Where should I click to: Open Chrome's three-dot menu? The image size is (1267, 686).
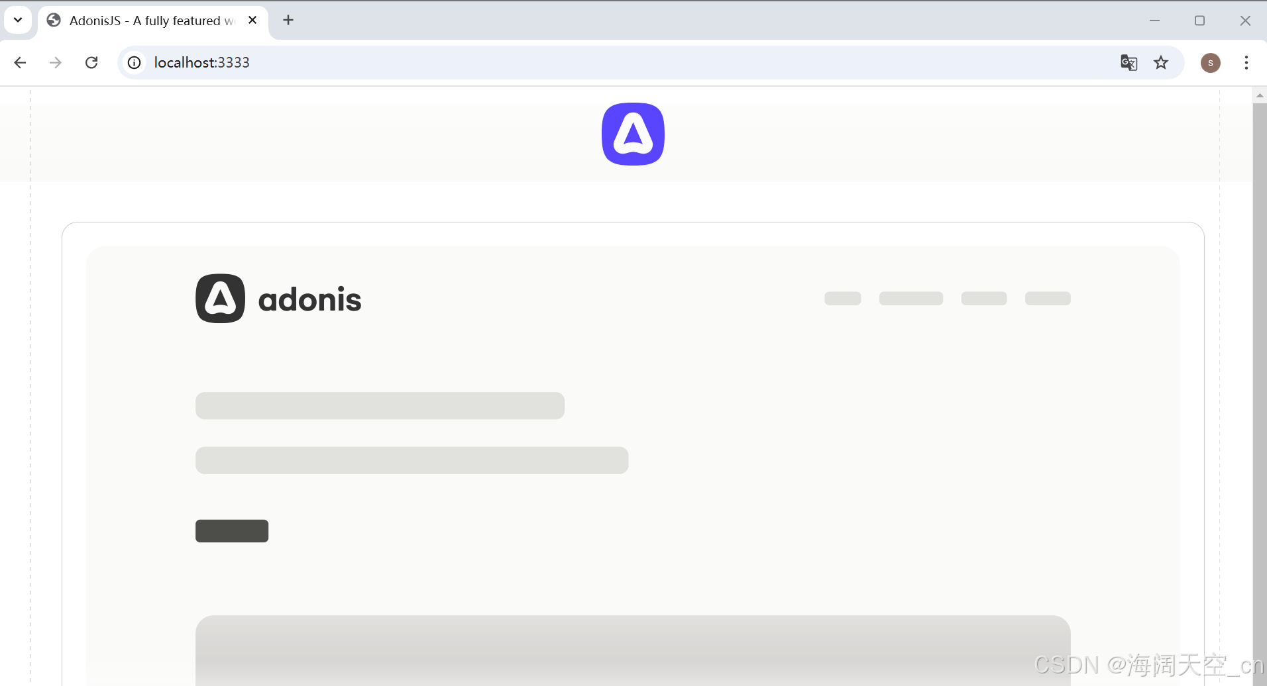click(1246, 62)
